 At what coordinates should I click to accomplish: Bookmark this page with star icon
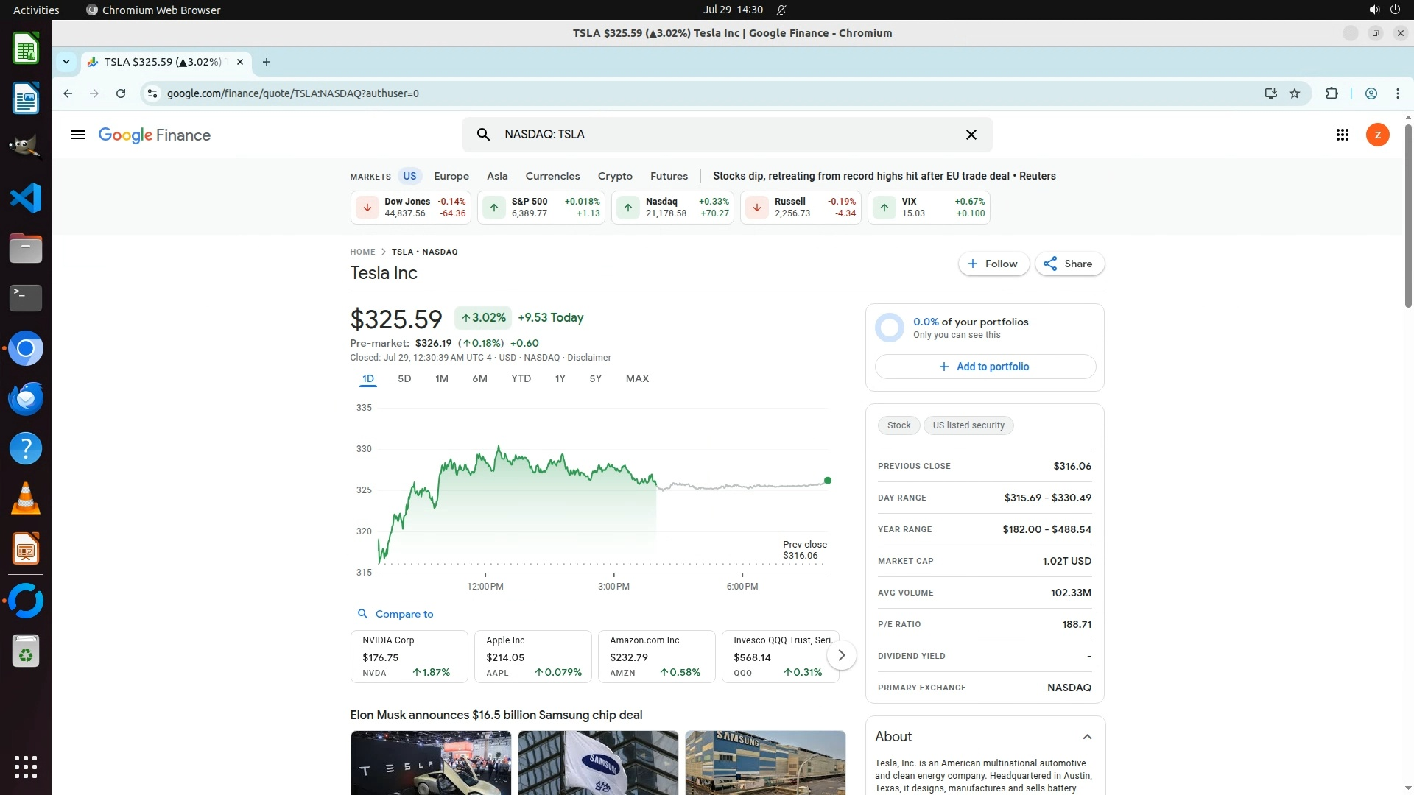[1295, 93]
